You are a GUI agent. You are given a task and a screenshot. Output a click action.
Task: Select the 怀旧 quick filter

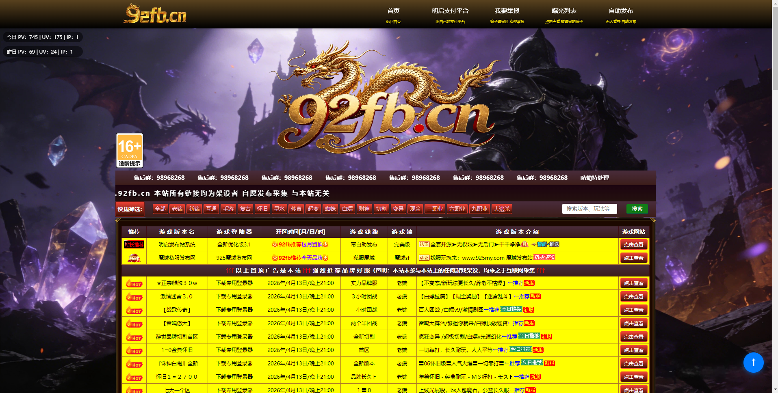(262, 209)
